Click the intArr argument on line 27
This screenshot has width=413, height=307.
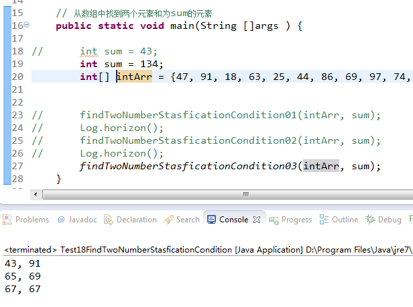click(x=321, y=166)
